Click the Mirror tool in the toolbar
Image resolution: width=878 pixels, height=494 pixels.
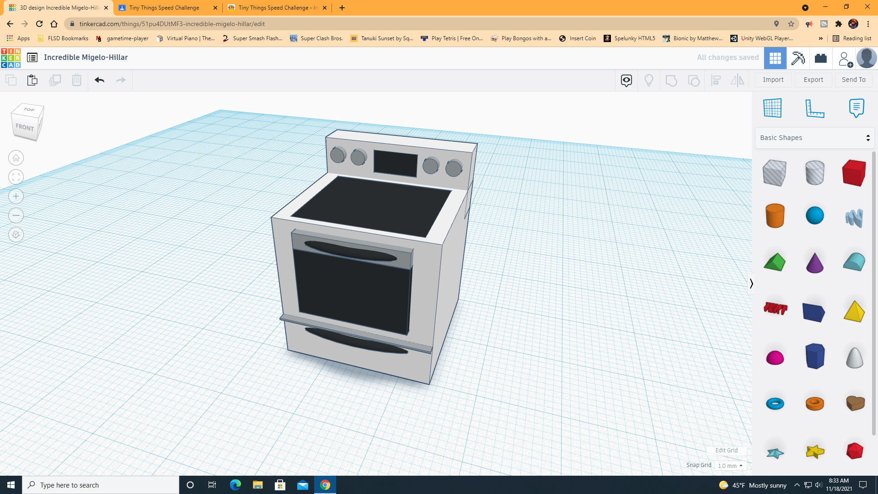click(738, 80)
